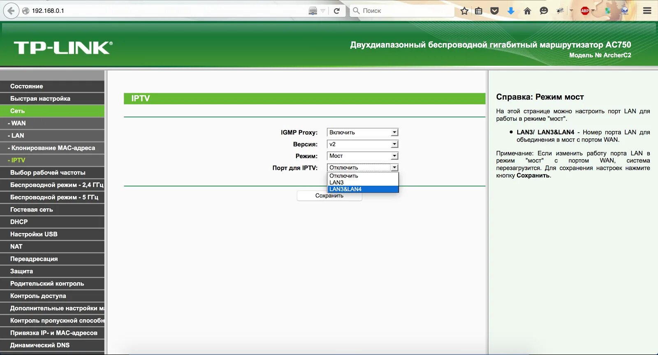
Task: Choose LAN3&LAN4 option in port list
Action: (363, 189)
